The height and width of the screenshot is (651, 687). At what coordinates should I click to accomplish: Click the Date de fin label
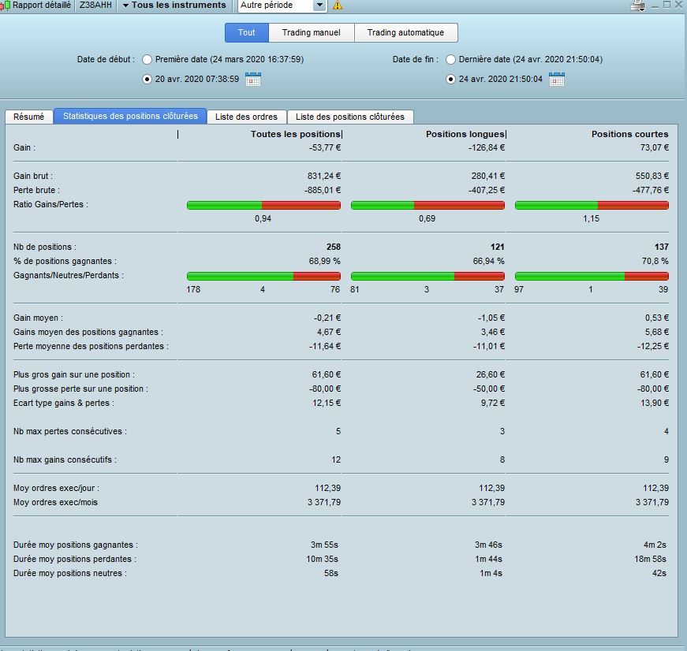tap(416, 60)
